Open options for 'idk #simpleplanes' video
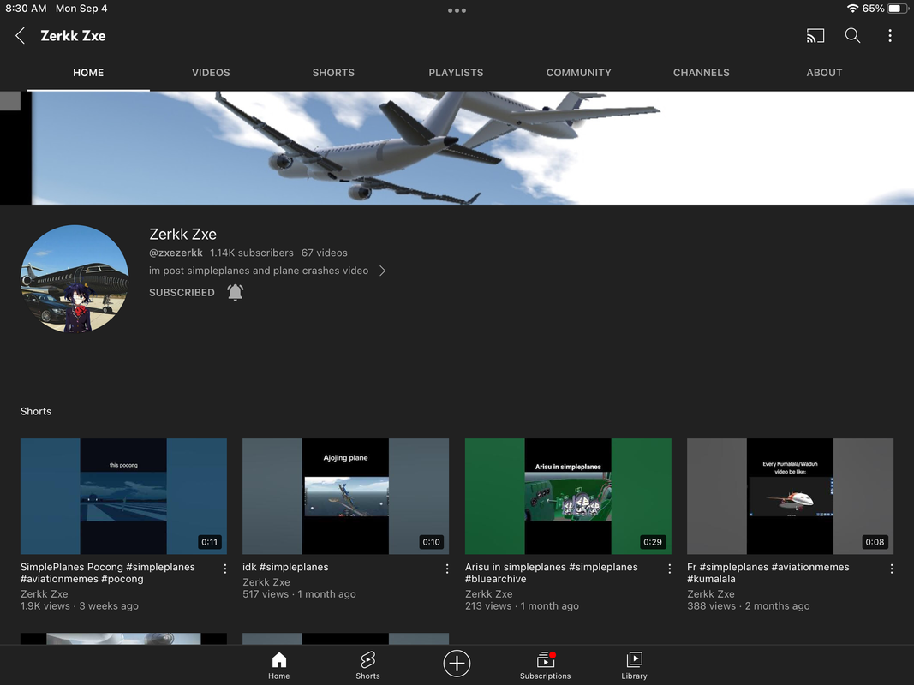This screenshot has width=914, height=685. 447,569
